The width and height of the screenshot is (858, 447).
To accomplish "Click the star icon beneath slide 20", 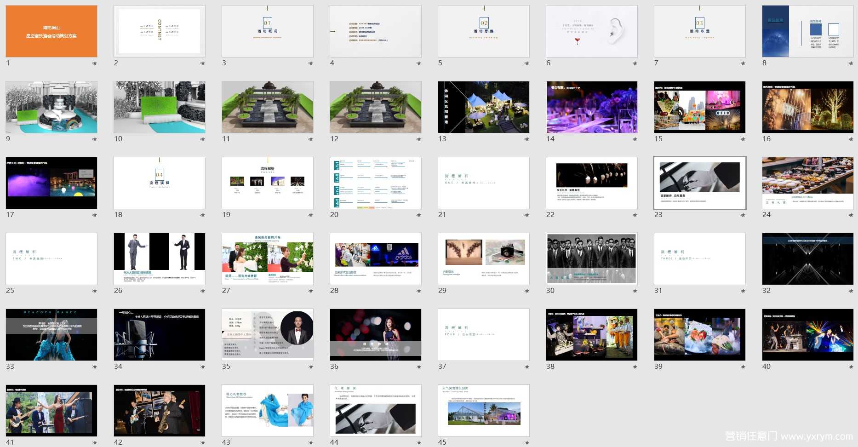I will point(419,215).
